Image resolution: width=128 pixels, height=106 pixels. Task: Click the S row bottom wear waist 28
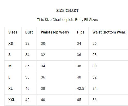[x=94, y=55]
